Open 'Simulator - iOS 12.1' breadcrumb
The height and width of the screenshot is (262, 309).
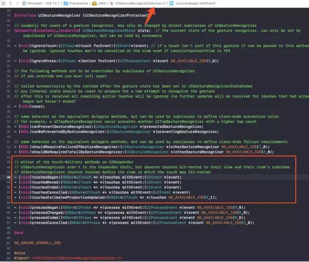(x=43, y=3)
